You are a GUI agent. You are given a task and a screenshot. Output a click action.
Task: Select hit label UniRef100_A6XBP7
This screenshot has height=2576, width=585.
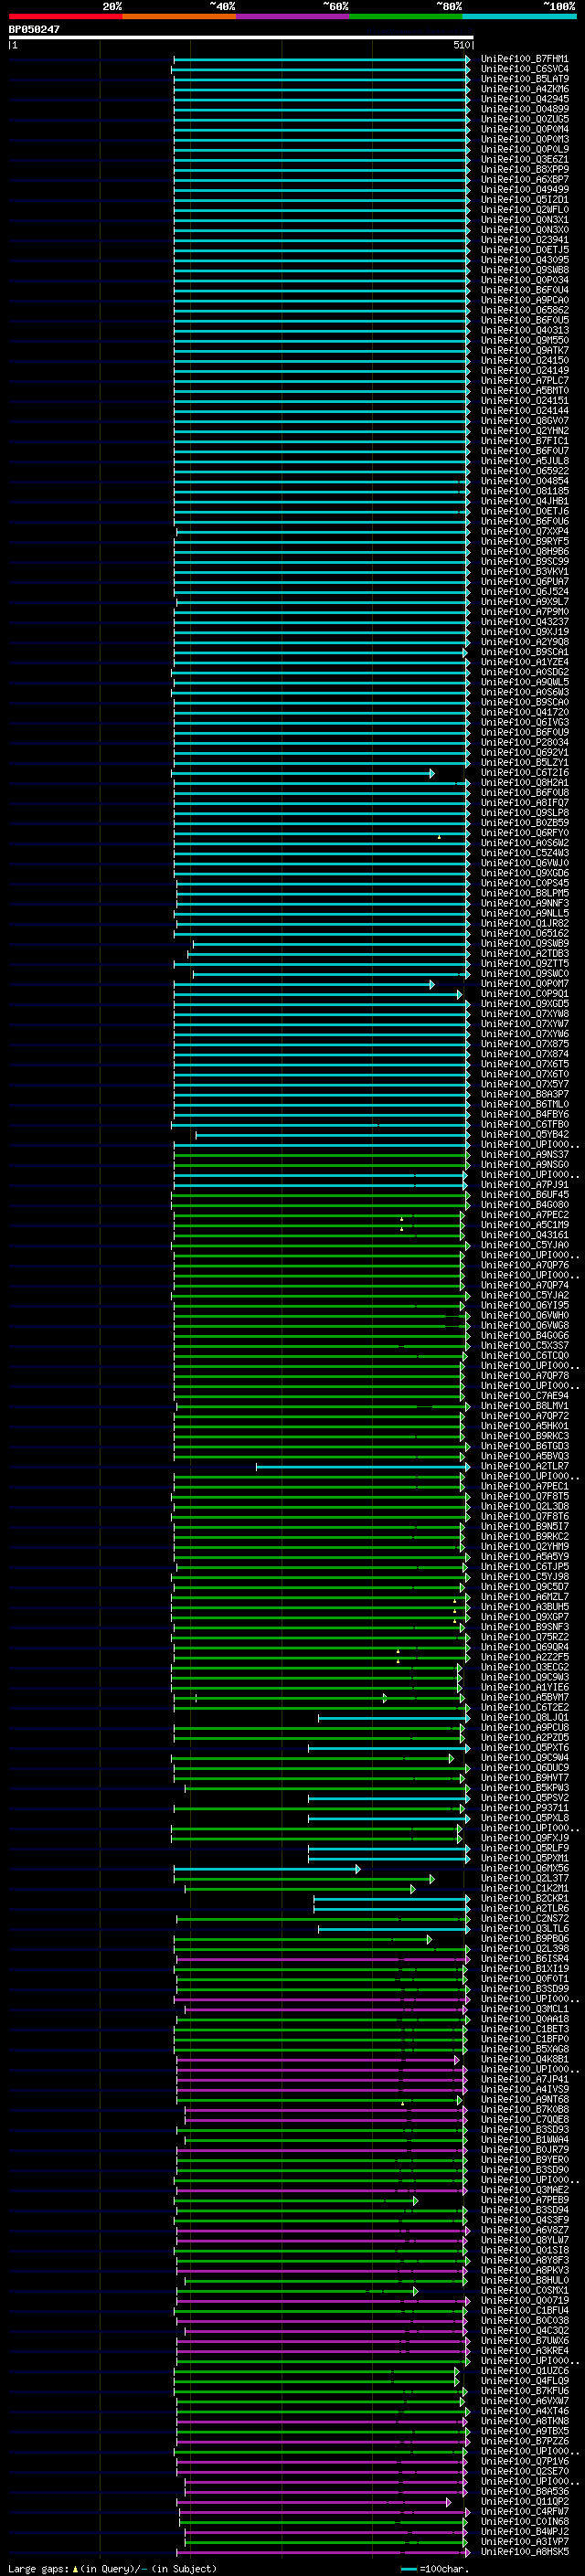(524, 180)
